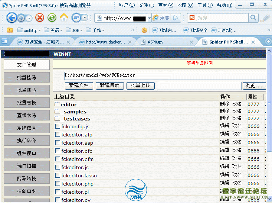272x203 pixels.
Task: Check the box for fckeditor.pl
Action: click(x=58, y=191)
